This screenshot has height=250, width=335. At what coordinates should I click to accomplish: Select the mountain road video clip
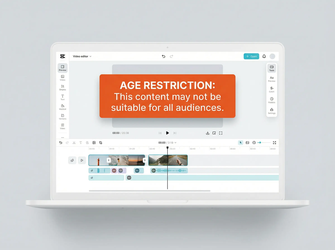[x=168, y=160]
